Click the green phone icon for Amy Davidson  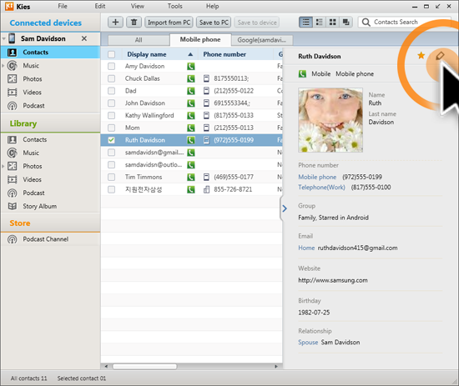click(191, 66)
